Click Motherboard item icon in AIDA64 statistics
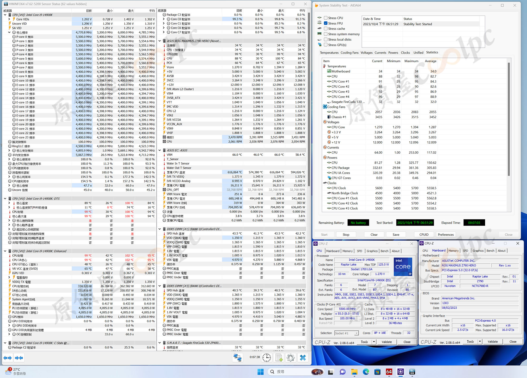 tap(329, 71)
